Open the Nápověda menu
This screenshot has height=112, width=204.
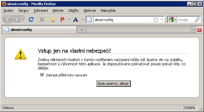(x=108, y=10)
